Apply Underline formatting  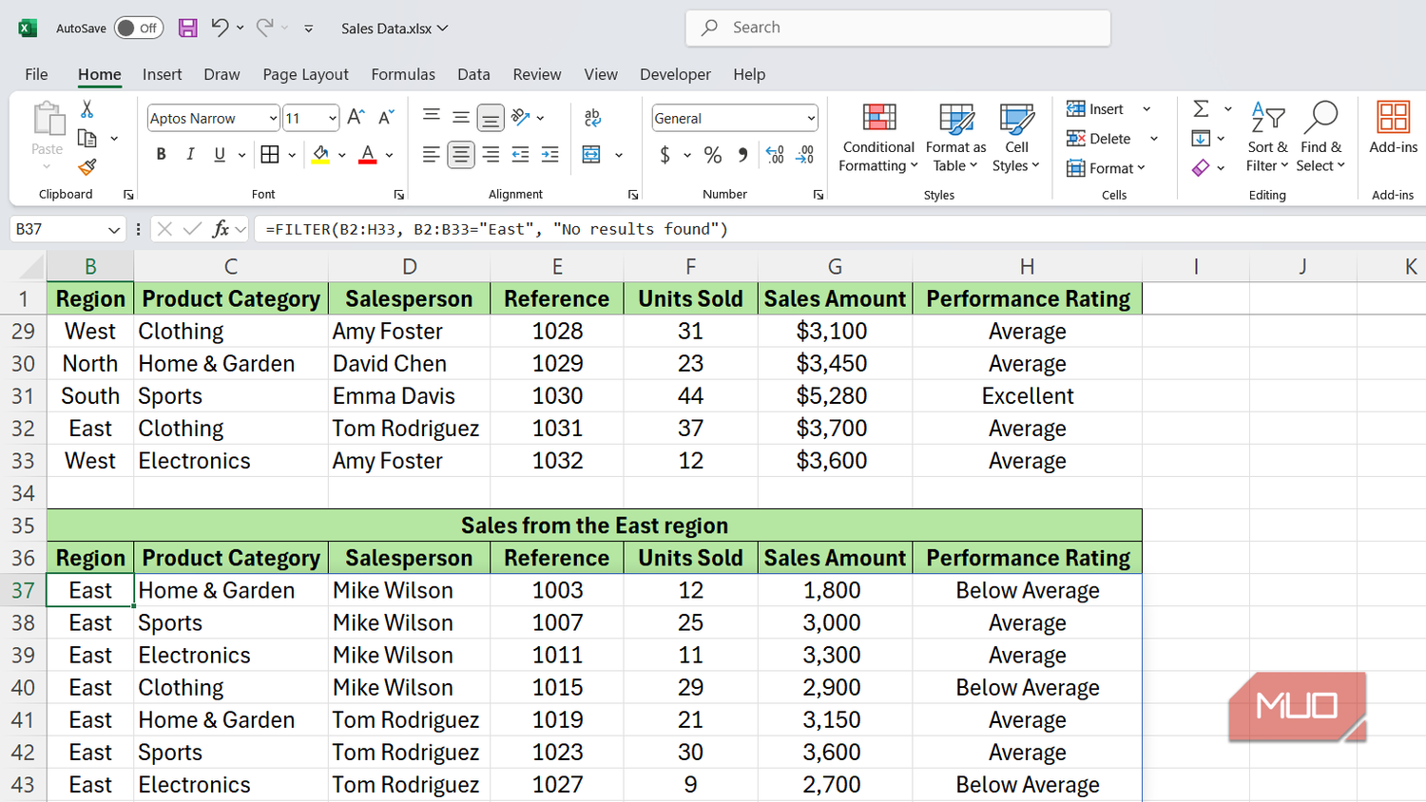pyautogui.click(x=220, y=154)
